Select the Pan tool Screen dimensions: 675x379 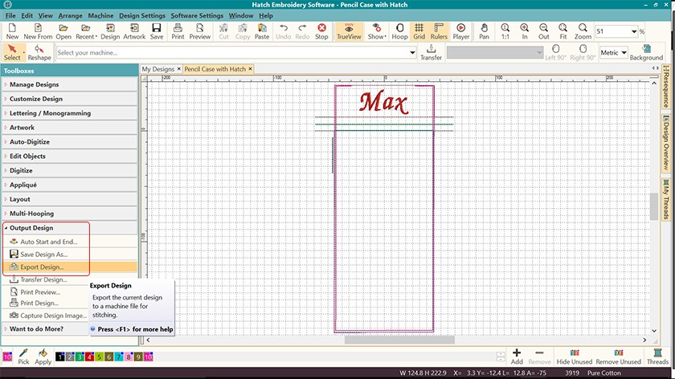tap(484, 31)
